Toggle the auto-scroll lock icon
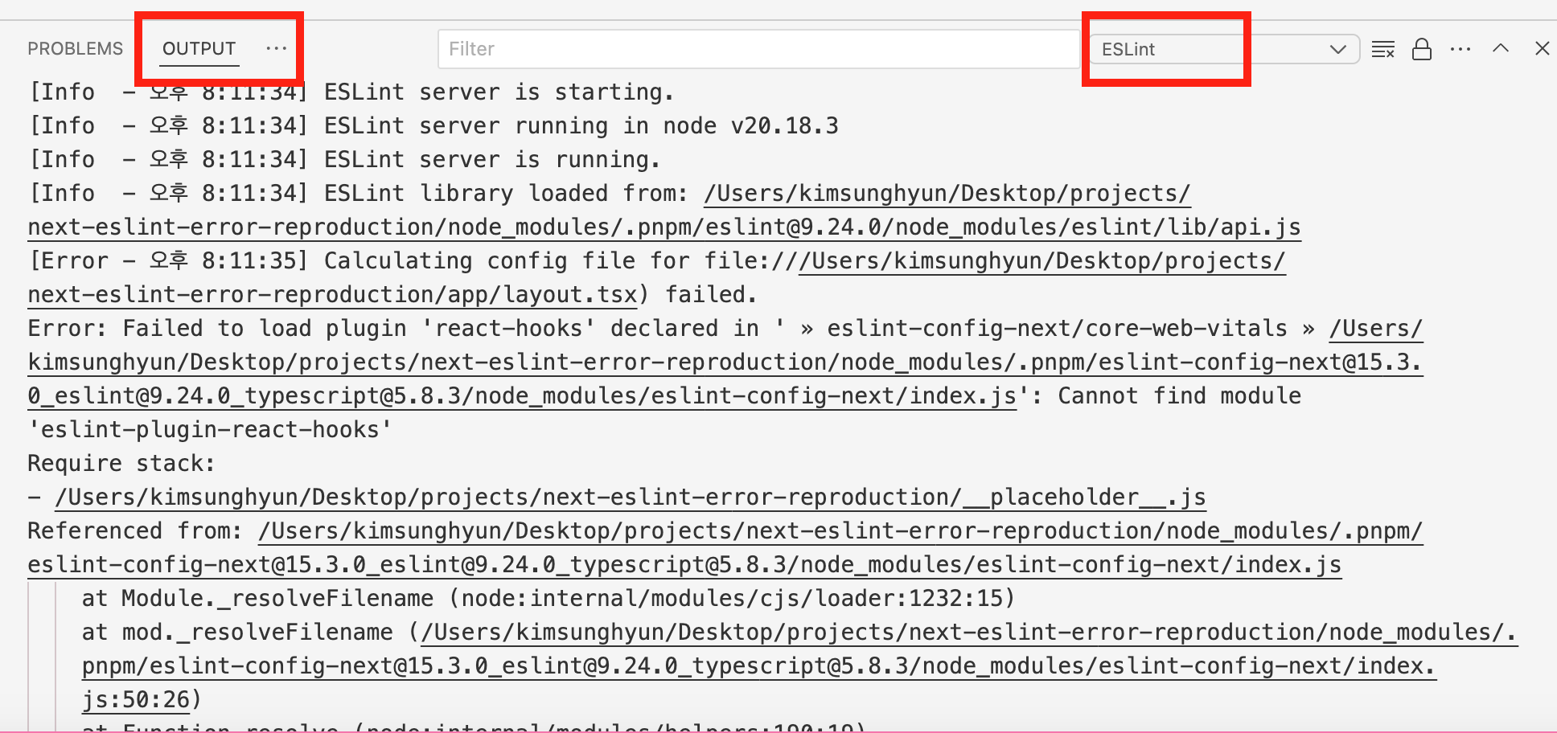 pyautogui.click(x=1422, y=49)
